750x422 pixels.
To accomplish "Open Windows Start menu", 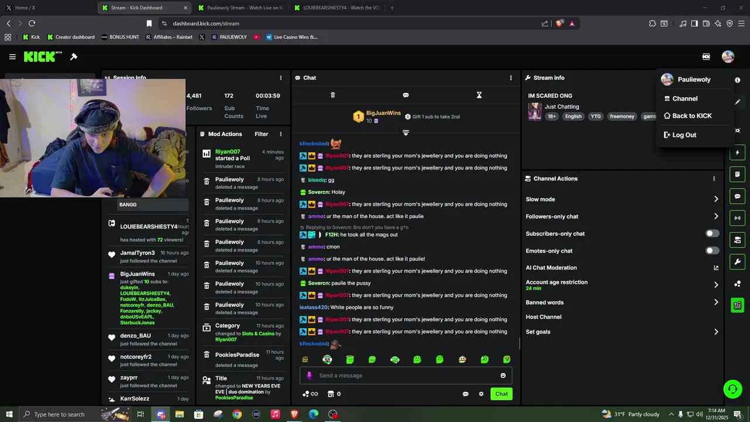I will 9,414.
